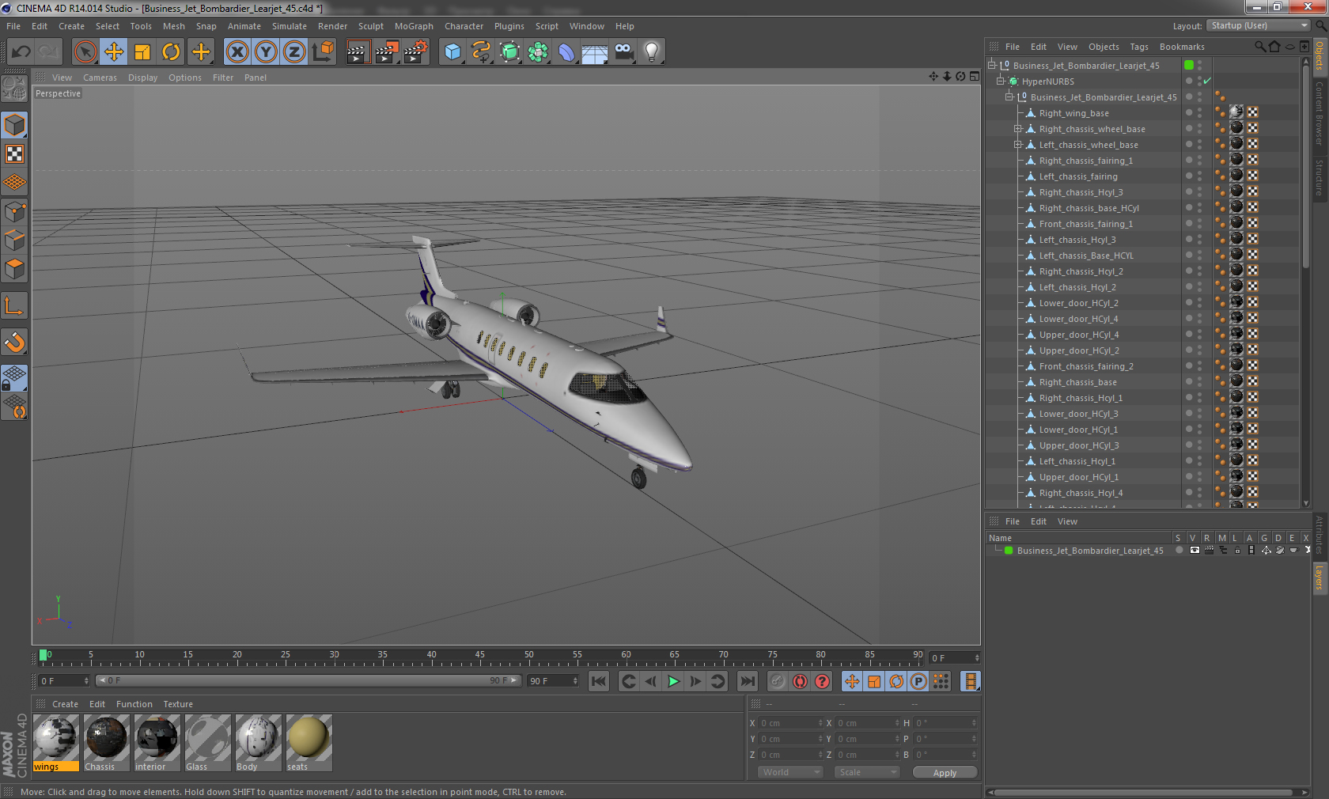
Task: Toggle Right_wing_base visibility dots
Action: coord(1199,112)
